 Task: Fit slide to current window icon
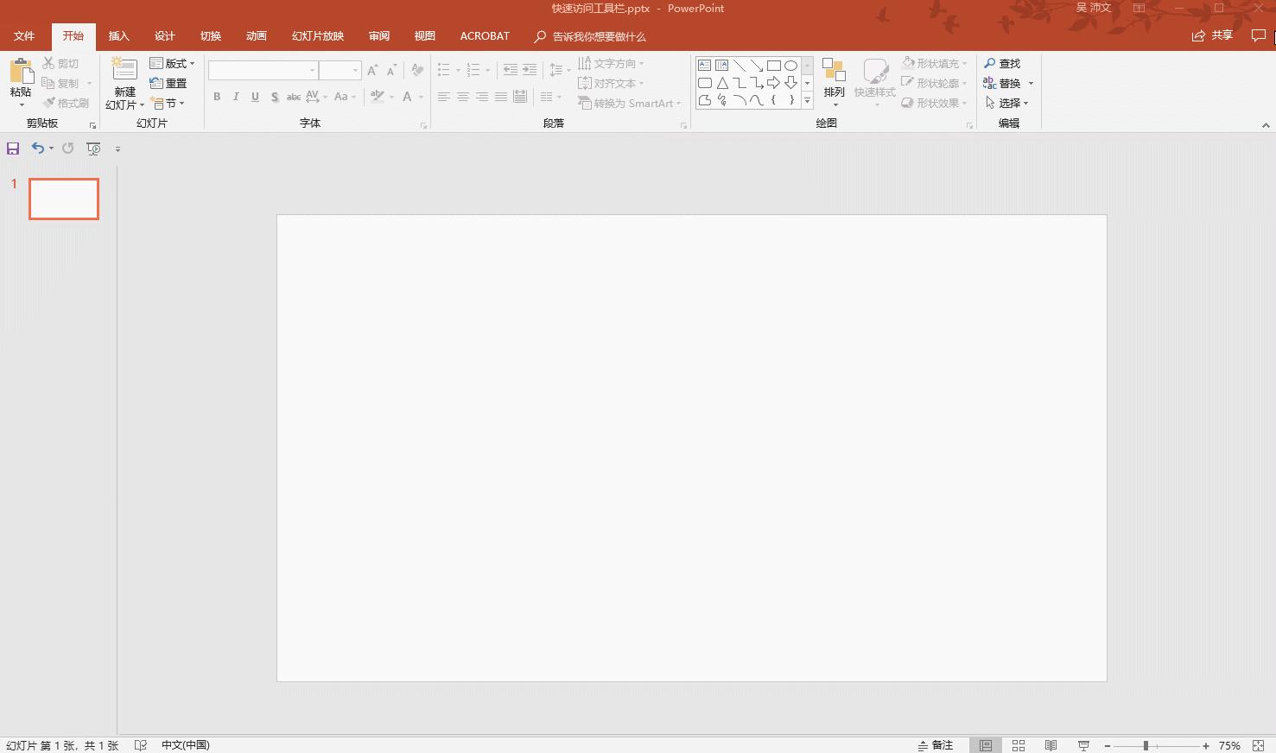pyautogui.click(x=1258, y=745)
